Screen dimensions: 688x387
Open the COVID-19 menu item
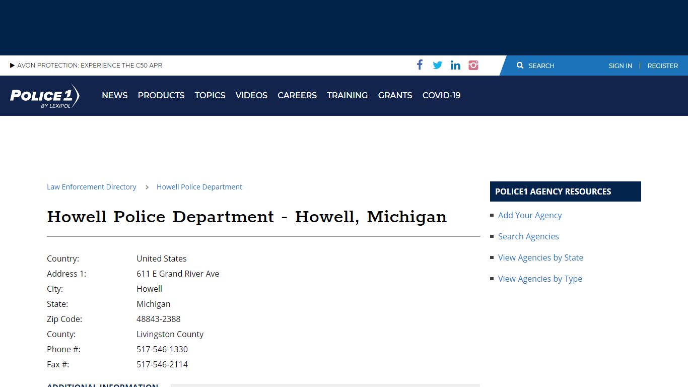tap(442, 95)
